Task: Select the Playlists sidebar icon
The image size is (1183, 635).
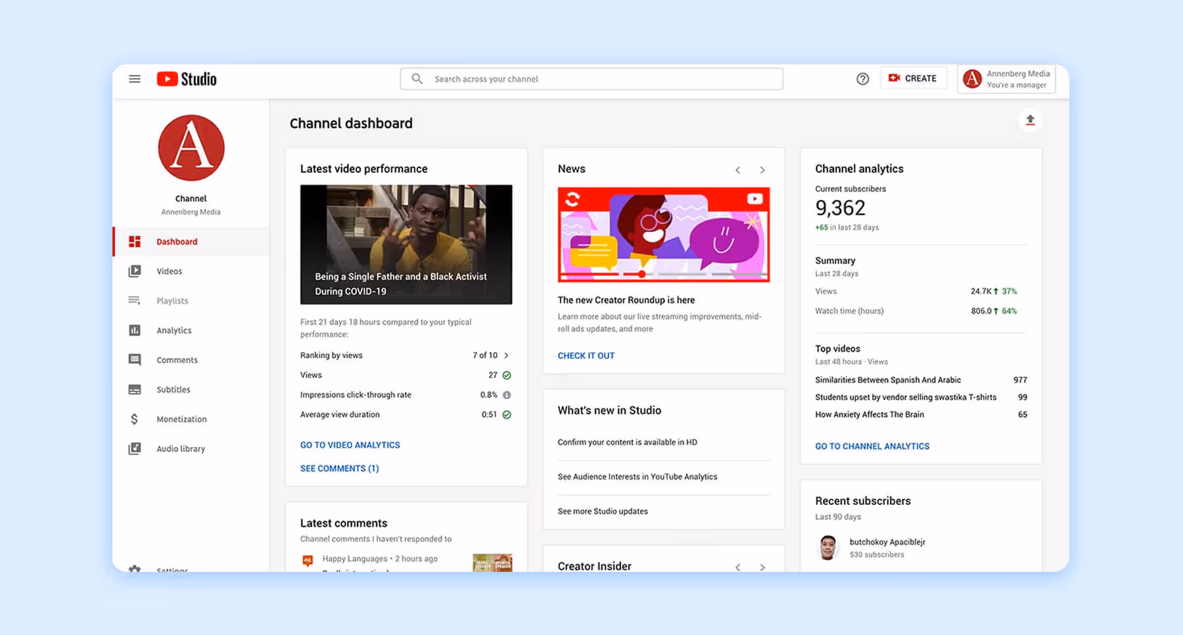Action: point(135,300)
